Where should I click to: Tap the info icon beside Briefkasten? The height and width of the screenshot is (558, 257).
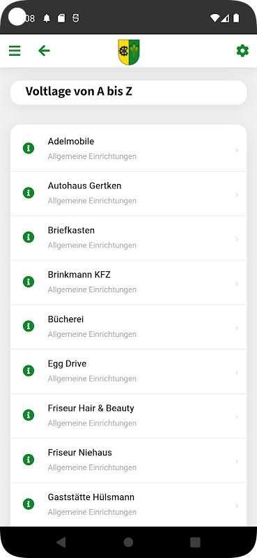(29, 237)
